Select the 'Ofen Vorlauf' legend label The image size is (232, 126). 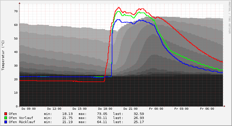[21, 118]
